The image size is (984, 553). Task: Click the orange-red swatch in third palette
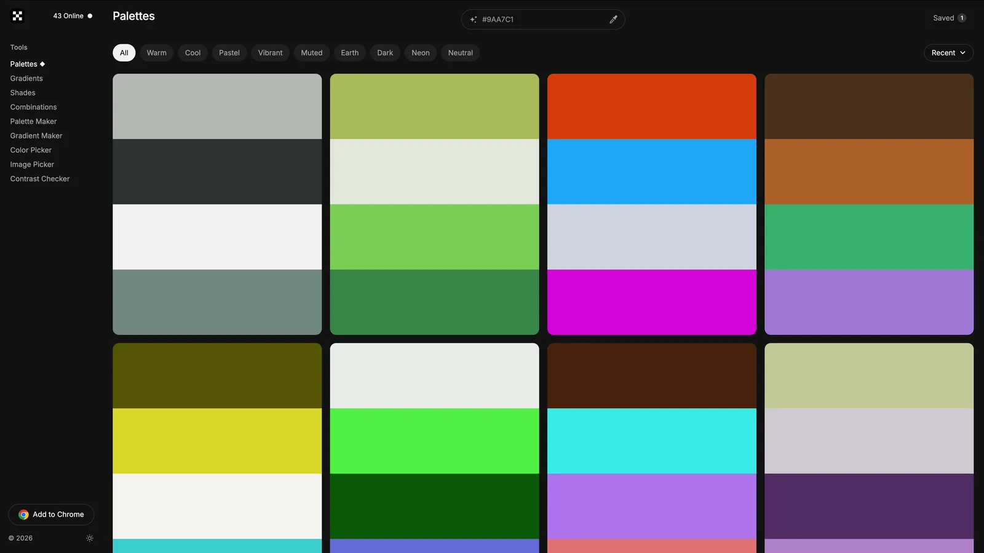652,106
